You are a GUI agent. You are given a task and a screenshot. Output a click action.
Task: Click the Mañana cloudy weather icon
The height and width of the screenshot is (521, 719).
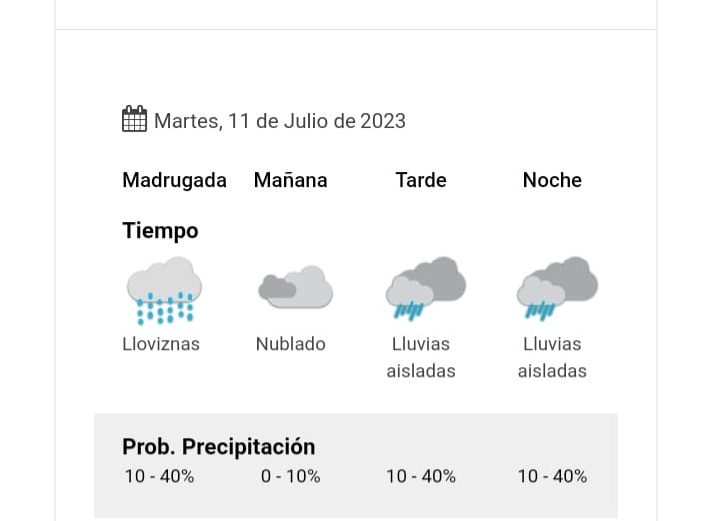coord(295,287)
